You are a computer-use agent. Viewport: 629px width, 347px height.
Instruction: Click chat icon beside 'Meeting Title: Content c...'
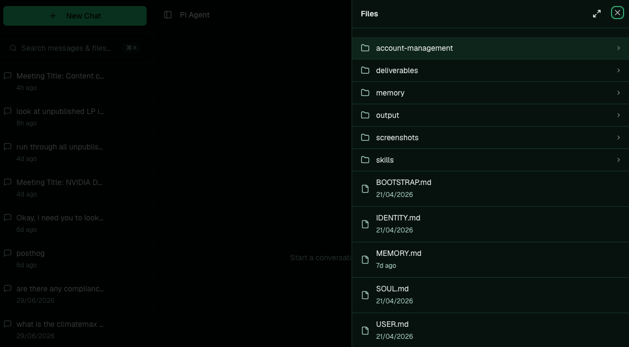[x=7, y=76]
